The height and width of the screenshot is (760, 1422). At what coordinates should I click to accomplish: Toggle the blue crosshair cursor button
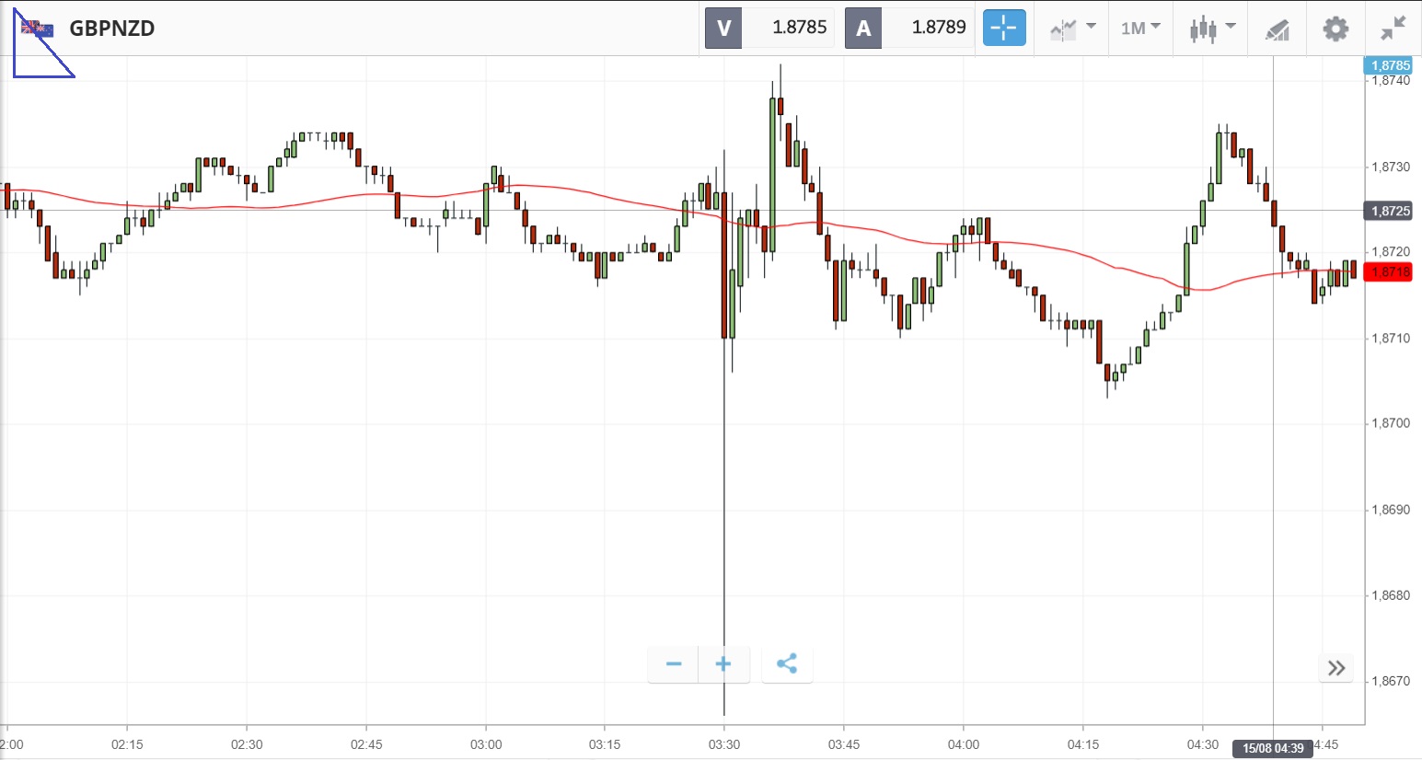(x=1004, y=28)
